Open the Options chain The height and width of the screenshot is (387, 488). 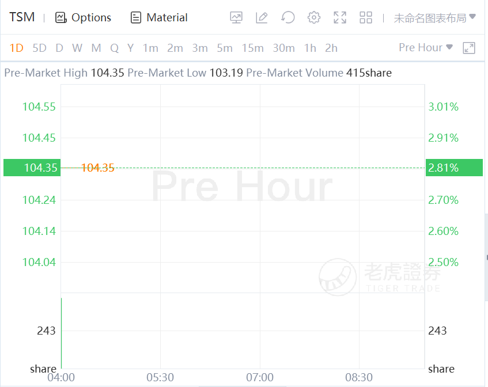click(x=84, y=18)
